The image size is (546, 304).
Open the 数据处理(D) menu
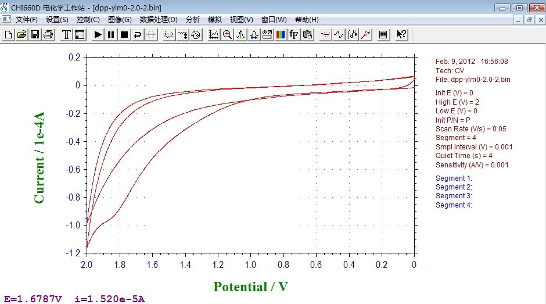159,20
